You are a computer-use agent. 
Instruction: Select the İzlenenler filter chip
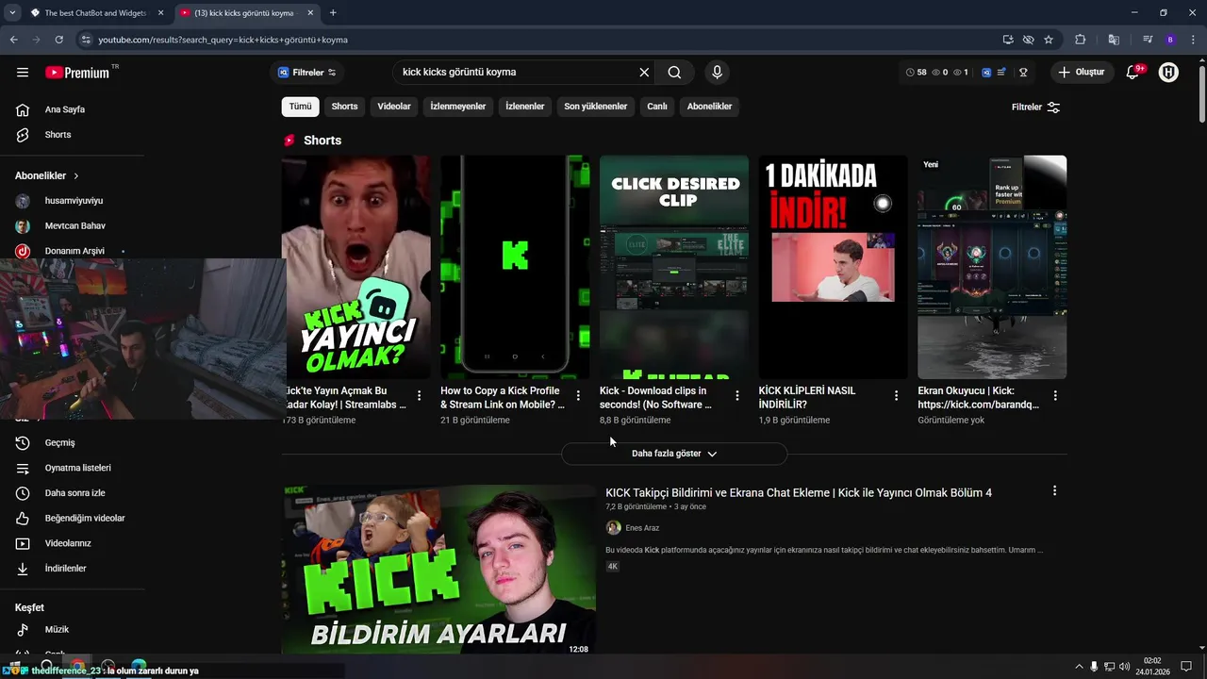[x=525, y=107]
